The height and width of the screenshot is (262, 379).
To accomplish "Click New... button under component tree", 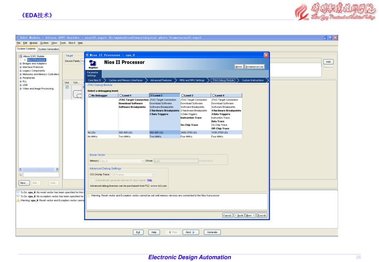I will (x=24, y=183).
